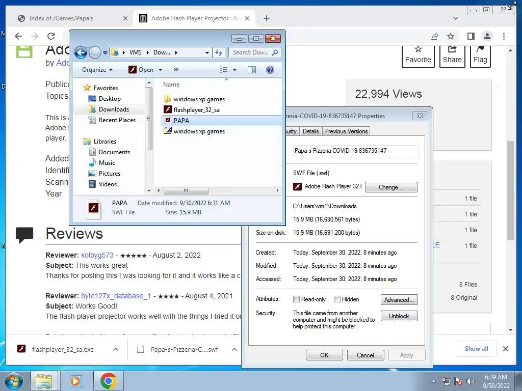522x391 pixels.
Task: Click Chrome back arrow
Action: pyautogui.click(x=18, y=36)
